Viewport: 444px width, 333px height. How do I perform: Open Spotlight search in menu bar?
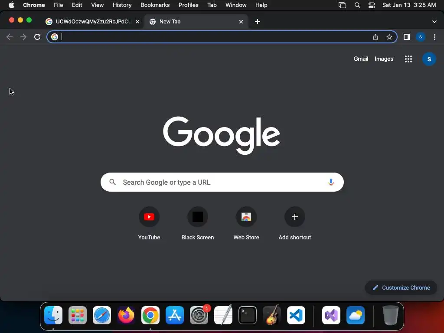click(357, 5)
